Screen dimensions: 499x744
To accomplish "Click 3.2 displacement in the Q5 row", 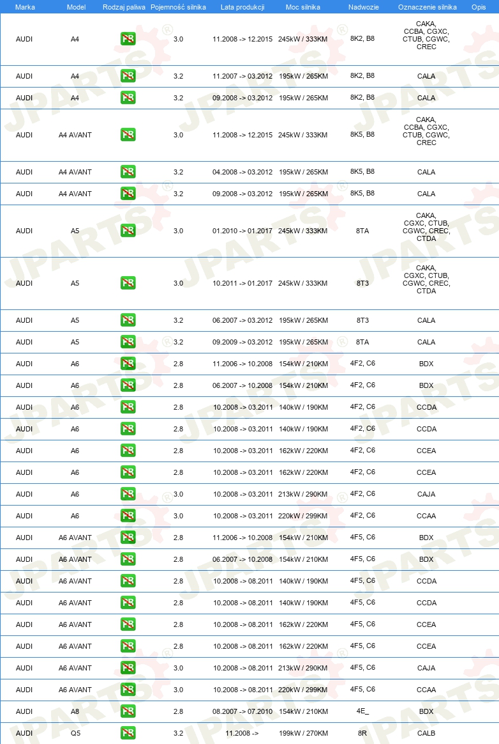I will click(178, 733).
